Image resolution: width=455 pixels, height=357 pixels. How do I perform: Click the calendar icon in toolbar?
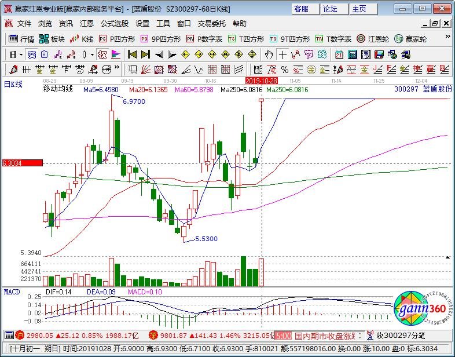pyautogui.click(x=339, y=54)
